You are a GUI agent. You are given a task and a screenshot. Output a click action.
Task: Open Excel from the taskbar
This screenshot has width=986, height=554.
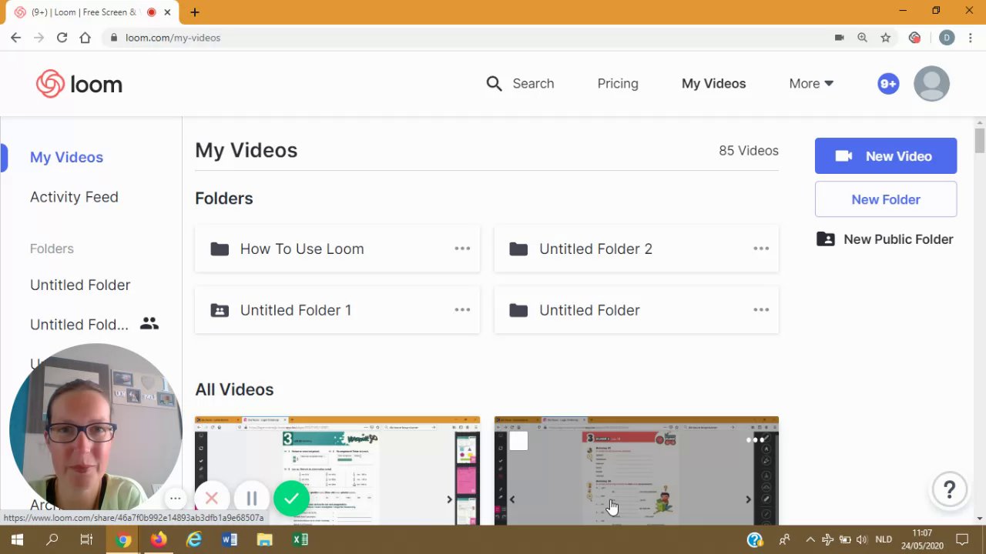click(300, 539)
